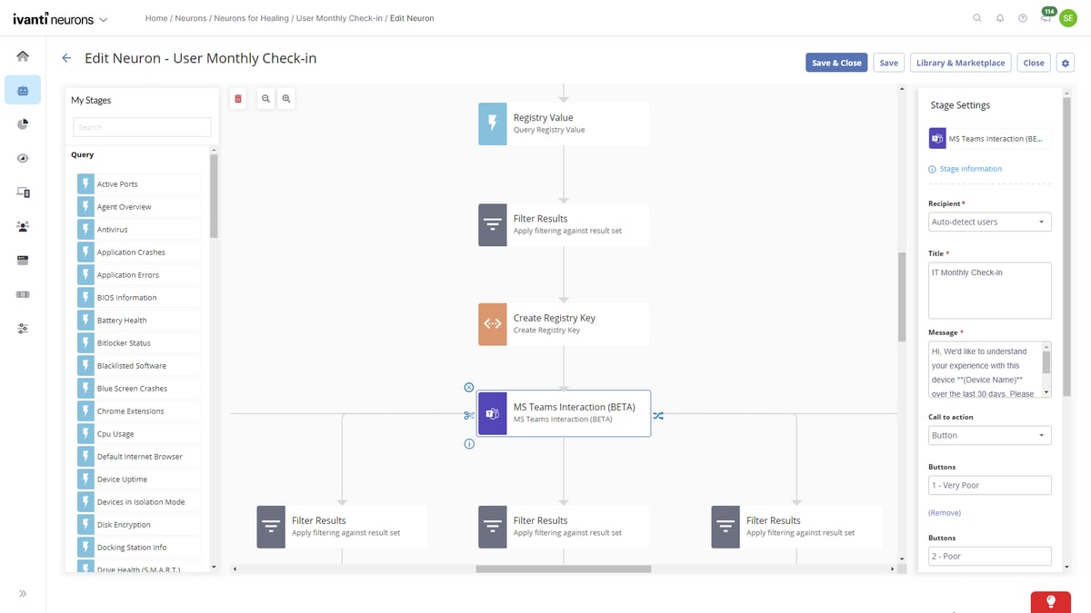This screenshot has width=1091, height=613.
Task: Select the trash icon above the canvas
Action: pos(237,98)
